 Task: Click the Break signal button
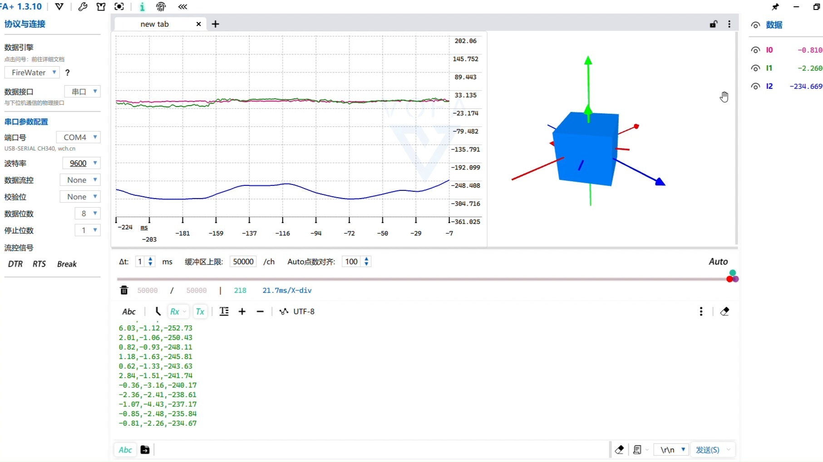(67, 264)
